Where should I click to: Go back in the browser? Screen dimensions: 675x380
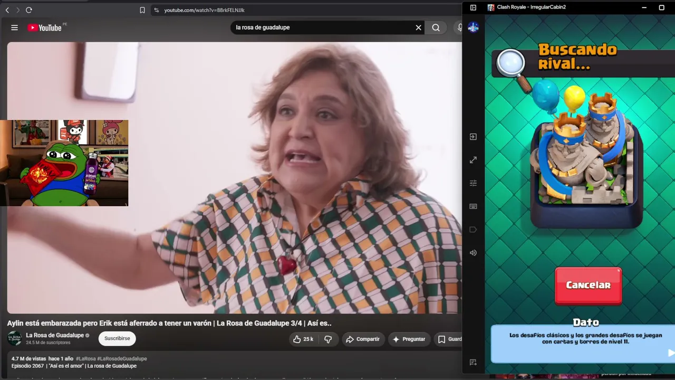point(7,10)
